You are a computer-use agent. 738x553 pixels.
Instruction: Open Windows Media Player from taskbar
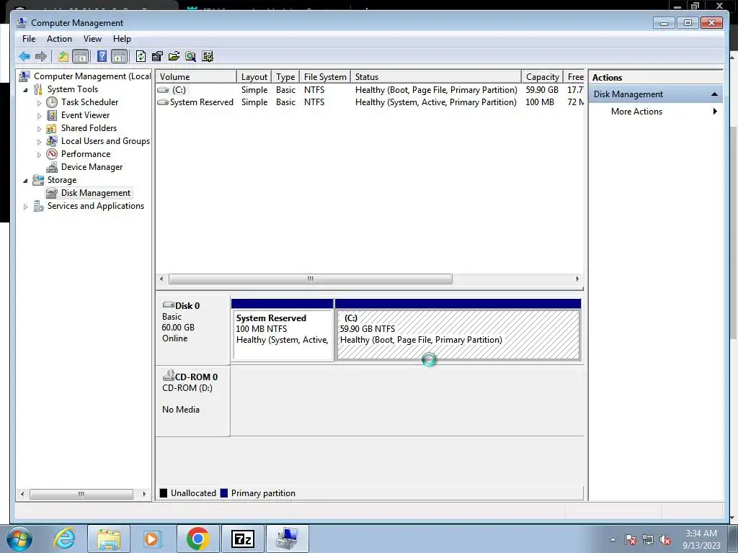pos(152,539)
